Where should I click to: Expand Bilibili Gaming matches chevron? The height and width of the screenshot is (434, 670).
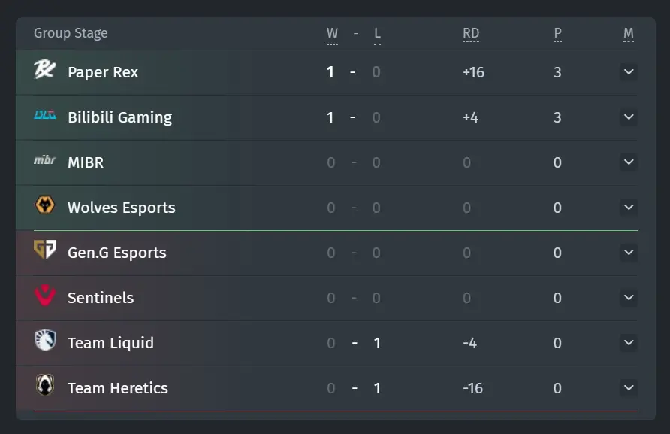[629, 117]
